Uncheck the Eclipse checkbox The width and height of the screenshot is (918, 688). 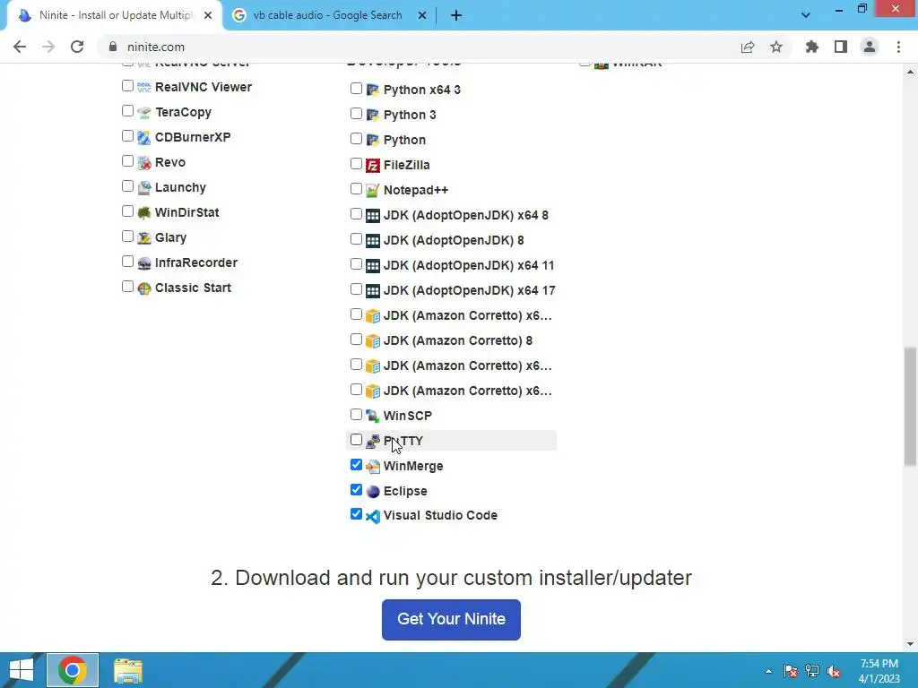[356, 490]
